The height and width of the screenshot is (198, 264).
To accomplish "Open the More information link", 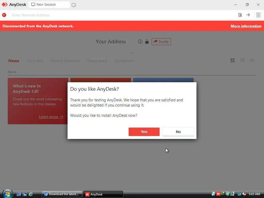I will (246, 26).
